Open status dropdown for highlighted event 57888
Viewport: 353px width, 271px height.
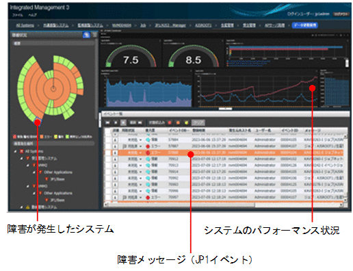(141, 153)
